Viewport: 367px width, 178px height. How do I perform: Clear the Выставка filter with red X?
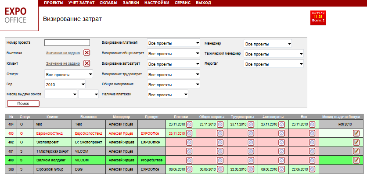coord(87,53)
